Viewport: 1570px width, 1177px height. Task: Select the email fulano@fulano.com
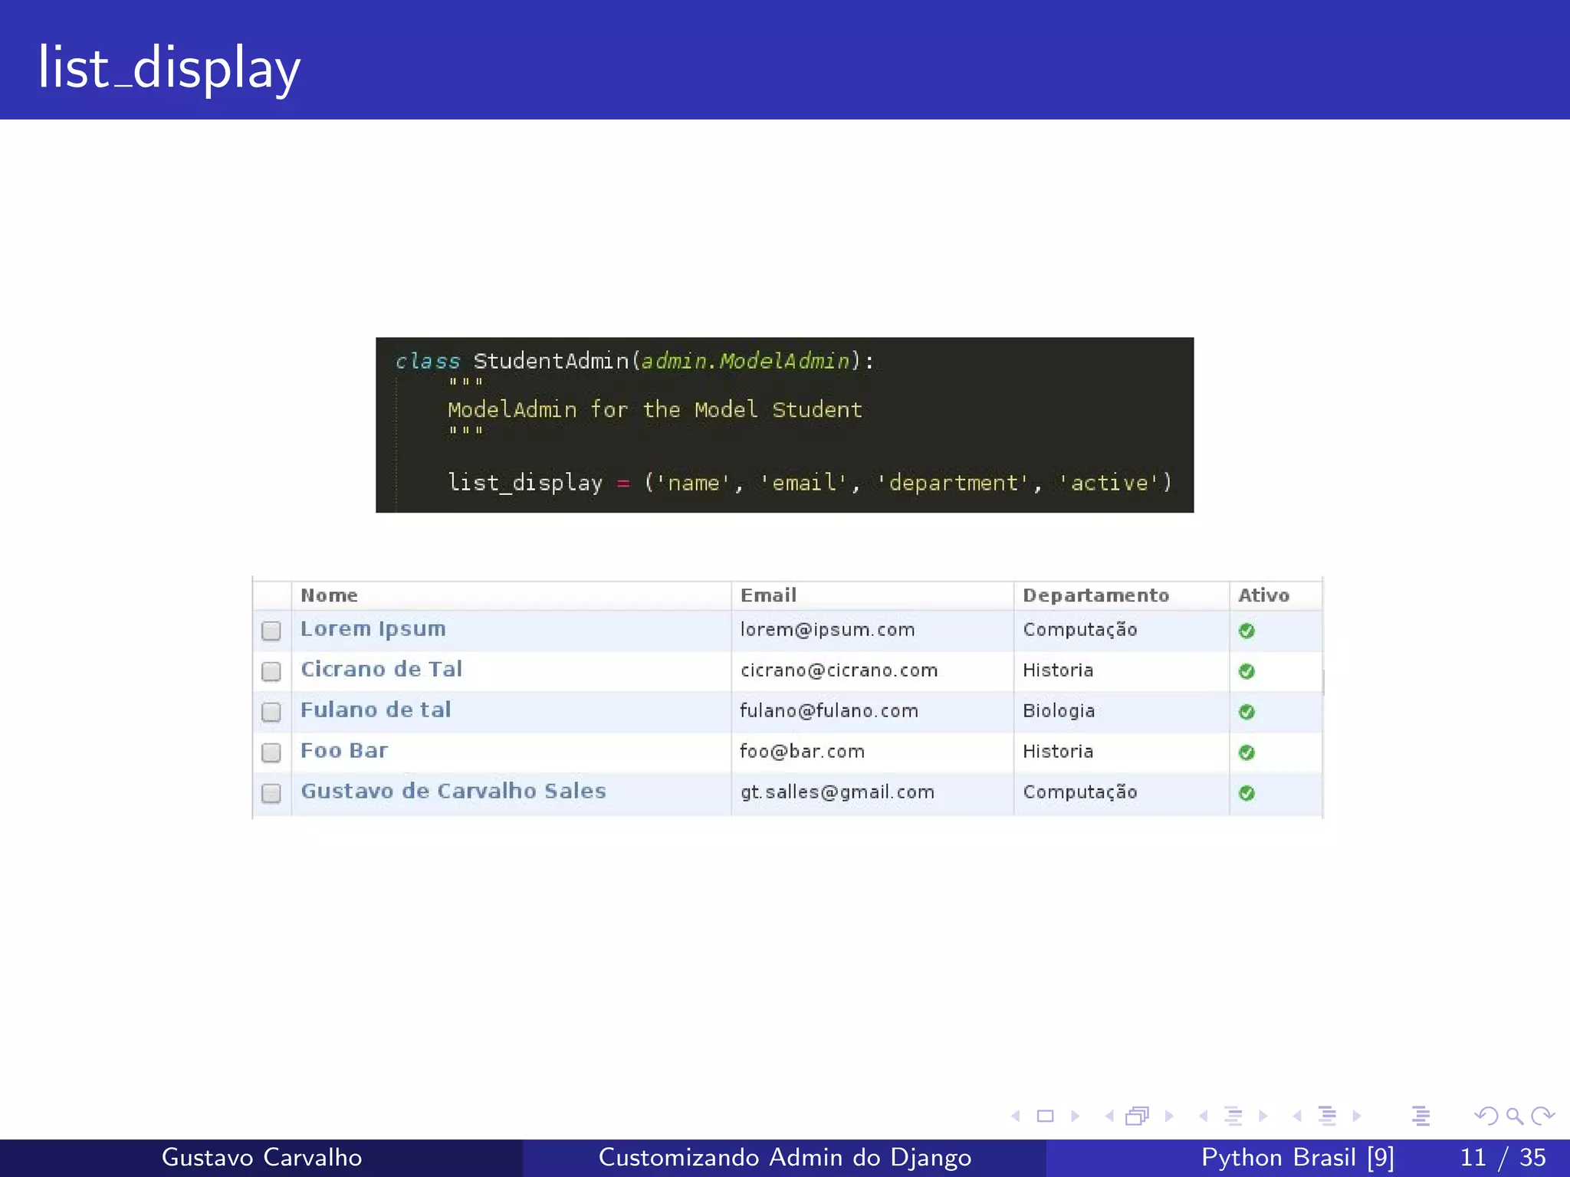(829, 711)
